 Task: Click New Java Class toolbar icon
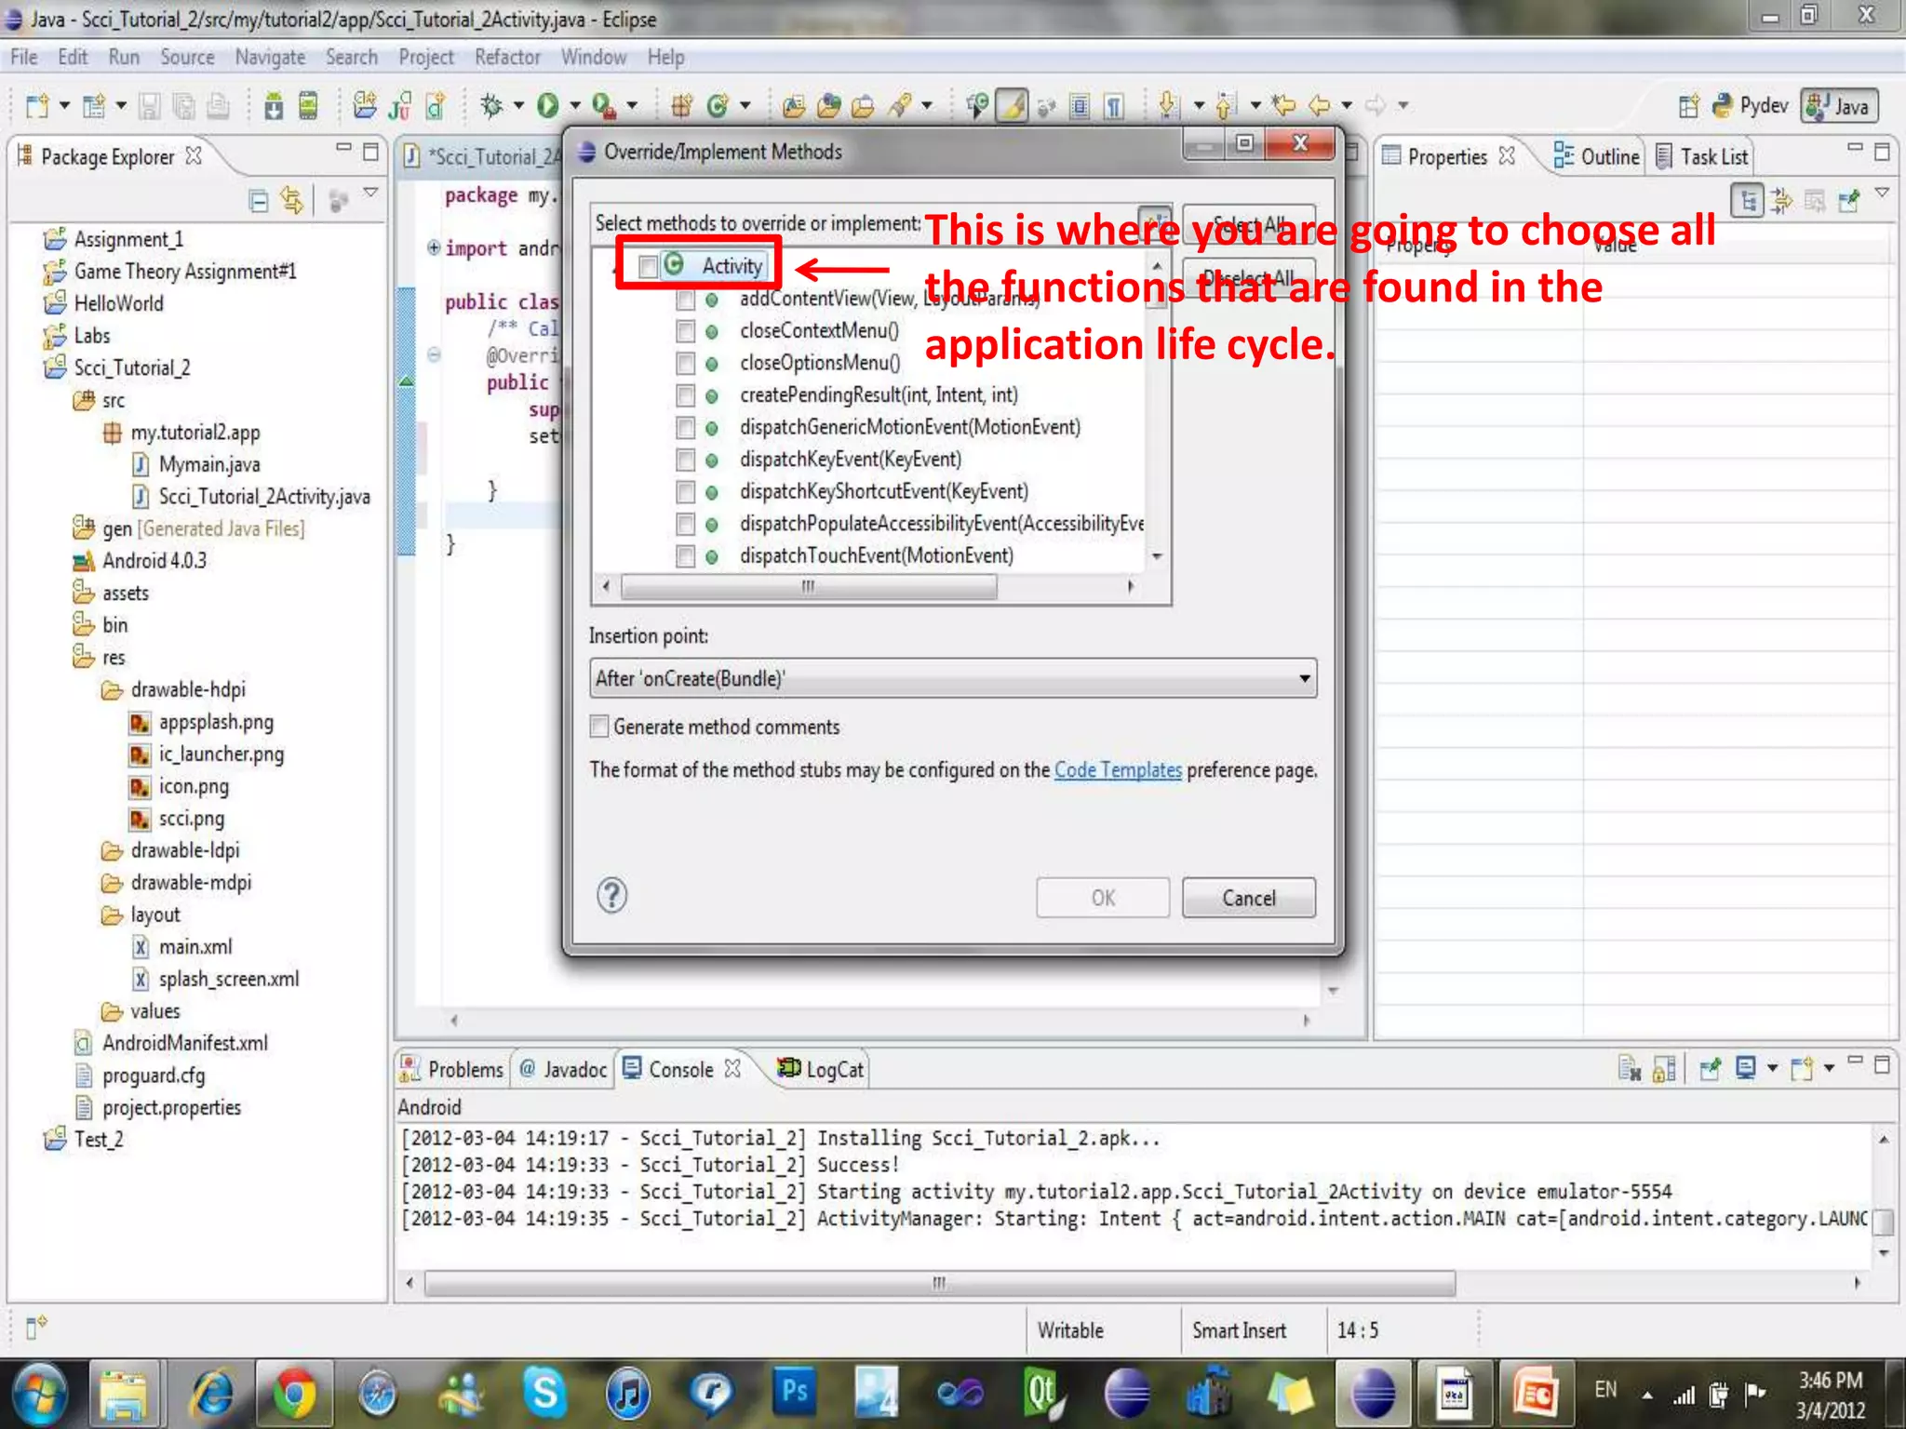[717, 106]
